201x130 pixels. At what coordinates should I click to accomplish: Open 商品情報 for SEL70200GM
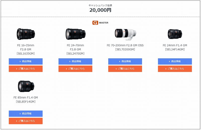pos(125,61)
